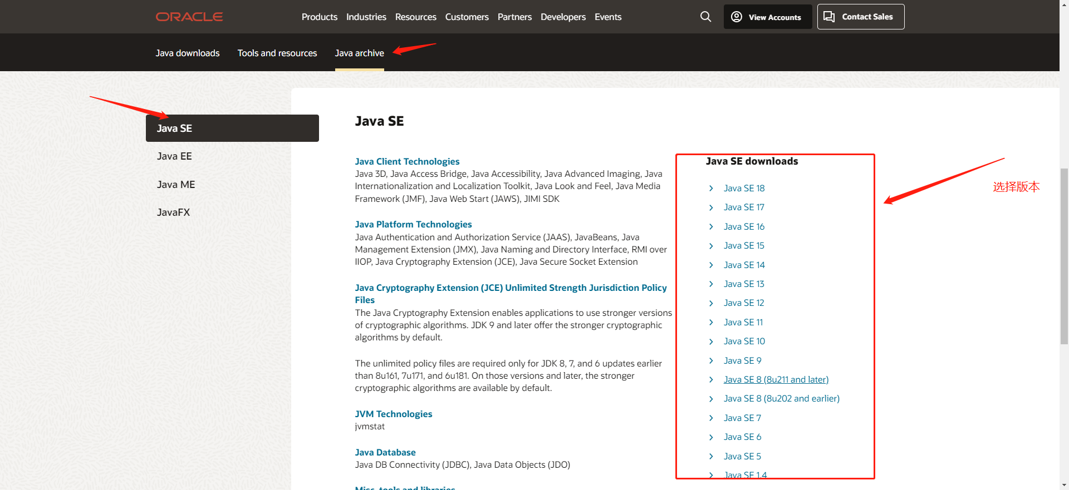
Task: Open the Java Platform Technologies link
Action: (x=414, y=224)
